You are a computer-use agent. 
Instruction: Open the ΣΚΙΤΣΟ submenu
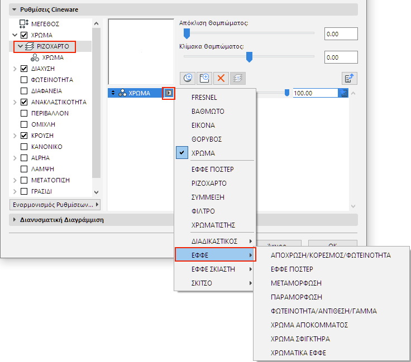215,283
